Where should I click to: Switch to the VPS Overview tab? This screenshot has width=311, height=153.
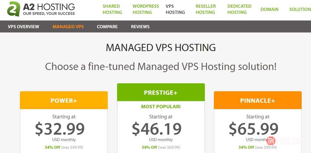pyautogui.click(x=23, y=27)
